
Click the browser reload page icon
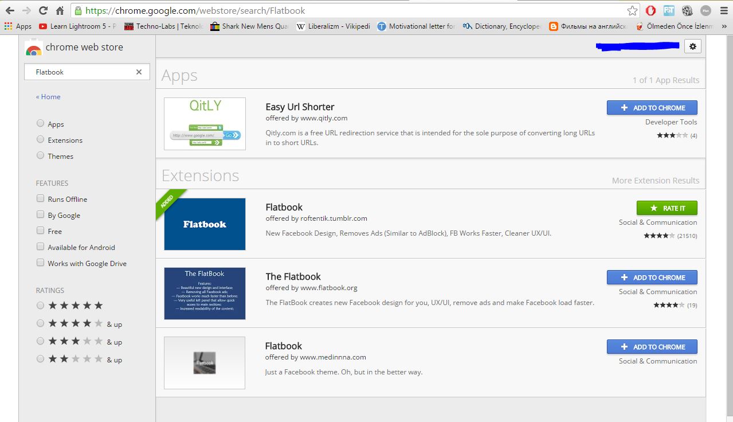(x=43, y=10)
